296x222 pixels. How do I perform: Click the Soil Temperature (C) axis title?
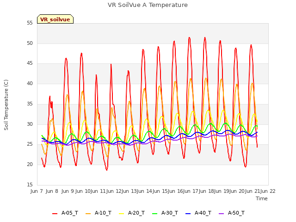[x=6, y=105]
